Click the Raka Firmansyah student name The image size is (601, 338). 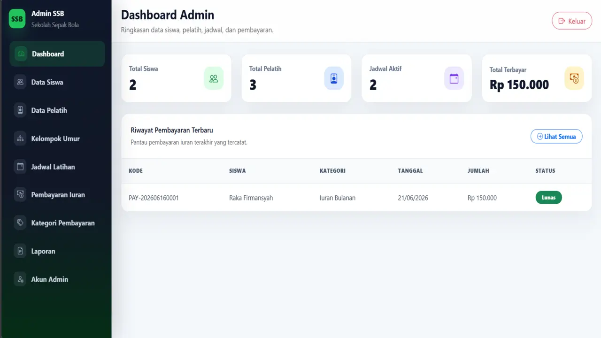[x=251, y=198]
